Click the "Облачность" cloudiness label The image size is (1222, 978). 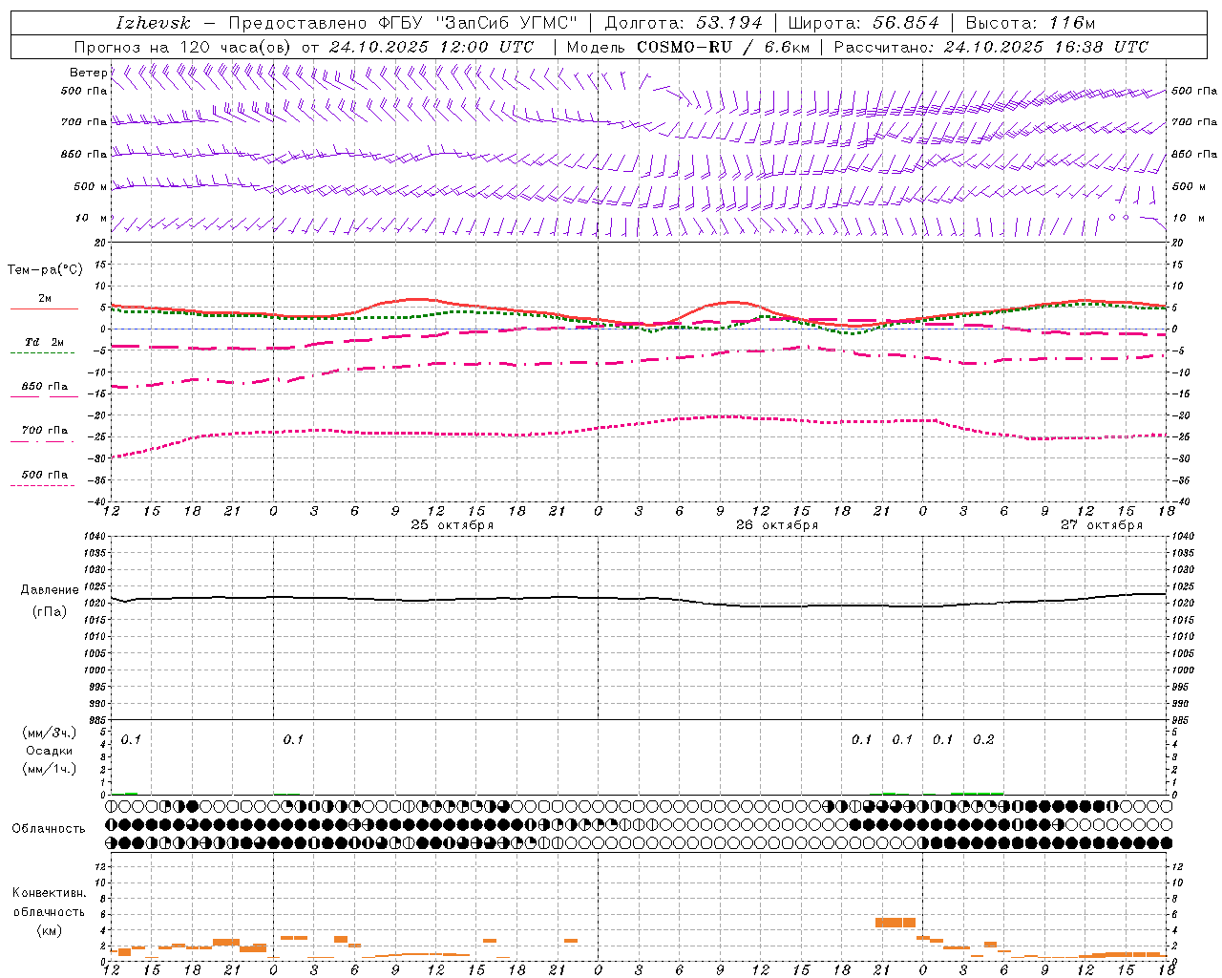point(49,829)
